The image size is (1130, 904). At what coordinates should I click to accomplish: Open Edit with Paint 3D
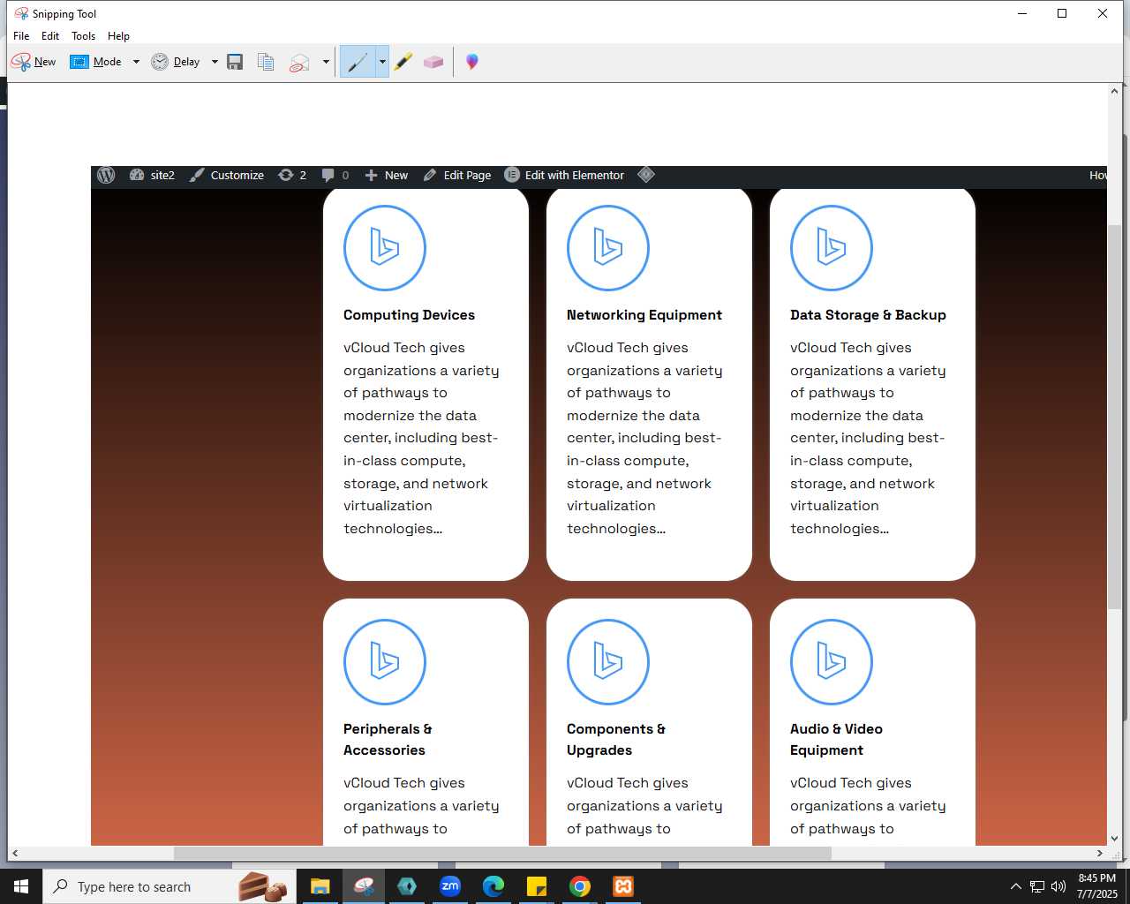(x=472, y=62)
